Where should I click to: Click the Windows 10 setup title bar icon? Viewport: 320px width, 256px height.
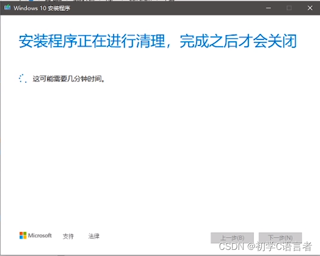(x=7, y=8)
